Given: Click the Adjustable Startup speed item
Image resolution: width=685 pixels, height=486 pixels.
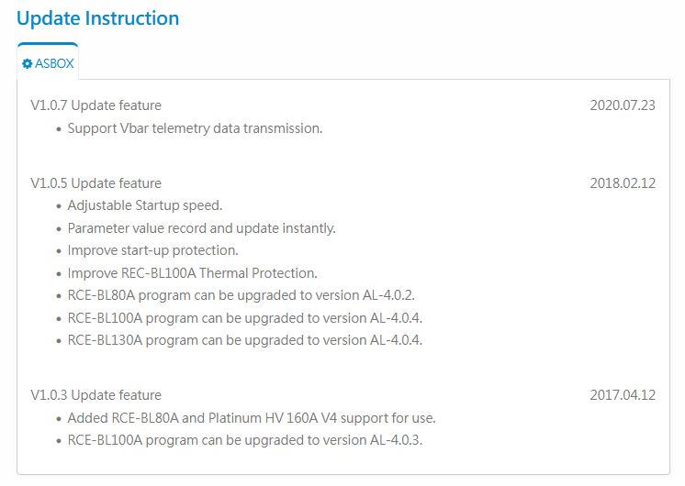Looking at the screenshot, I should (x=145, y=205).
